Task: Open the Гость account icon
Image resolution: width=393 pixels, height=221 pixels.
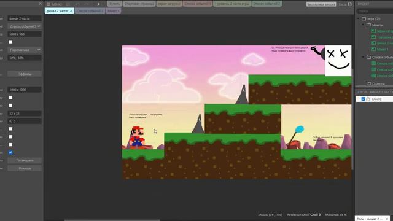Action: click(x=350, y=4)
